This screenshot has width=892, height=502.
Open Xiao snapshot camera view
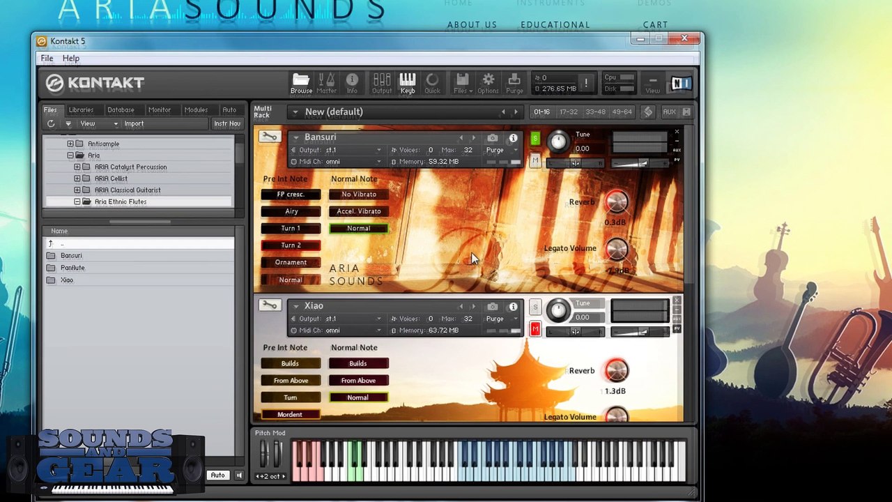493,307
